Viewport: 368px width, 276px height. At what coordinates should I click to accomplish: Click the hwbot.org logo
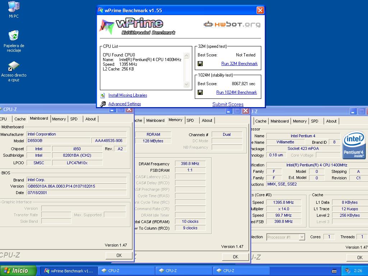click(x=232, y=24)
